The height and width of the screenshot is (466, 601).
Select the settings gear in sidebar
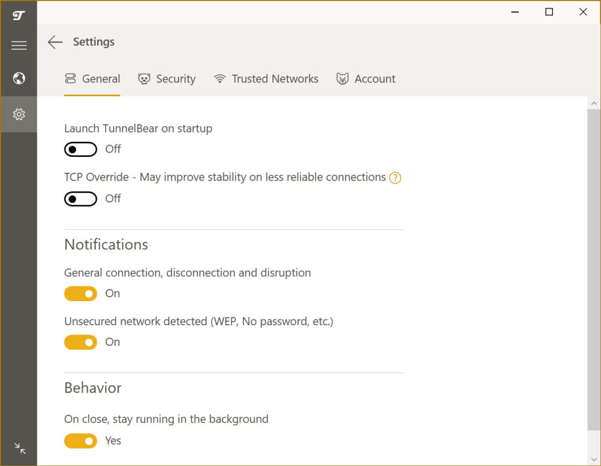point(19,114)
